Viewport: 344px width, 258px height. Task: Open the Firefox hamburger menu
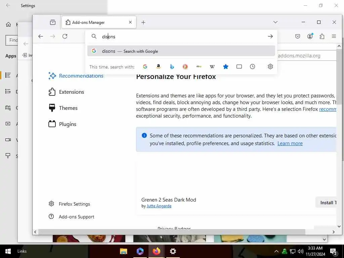[x=334, y=36]
